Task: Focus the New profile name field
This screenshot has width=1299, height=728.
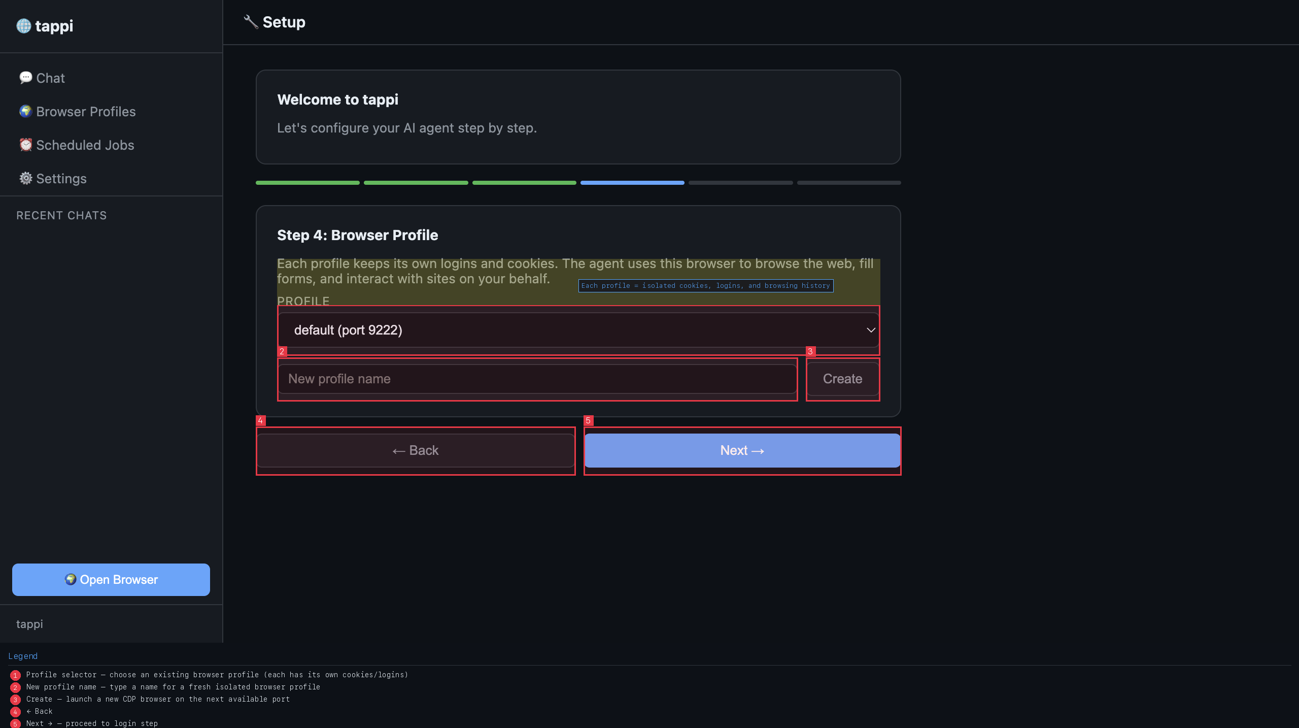Action: [x=537, y=379]
